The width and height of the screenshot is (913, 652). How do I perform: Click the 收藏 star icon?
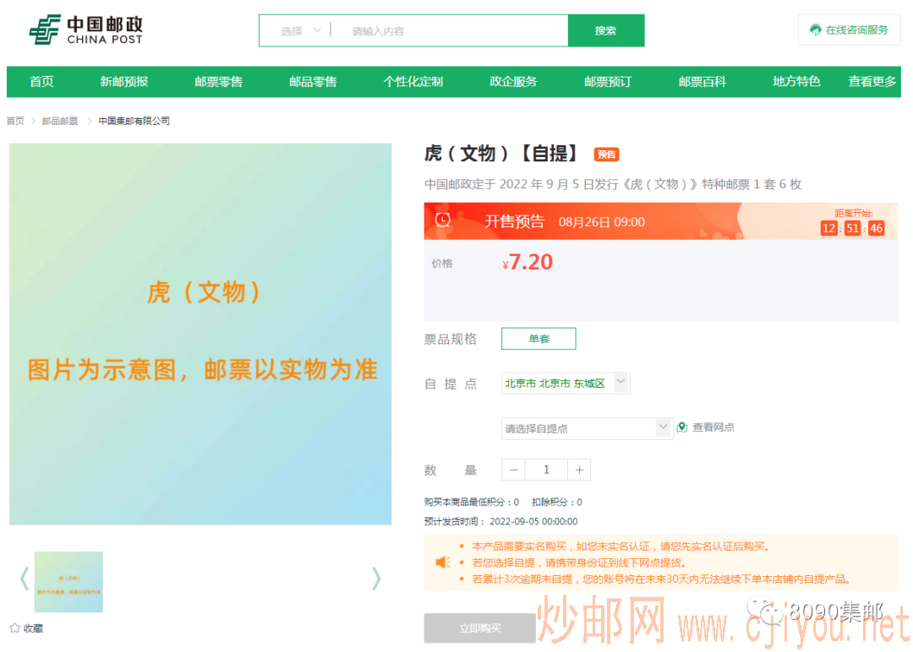[14, 628]
